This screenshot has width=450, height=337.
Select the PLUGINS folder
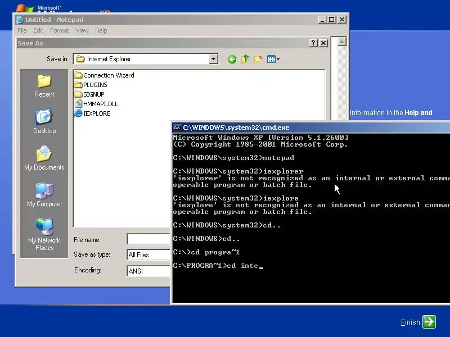pyautogui.click(x=91, y=85)
